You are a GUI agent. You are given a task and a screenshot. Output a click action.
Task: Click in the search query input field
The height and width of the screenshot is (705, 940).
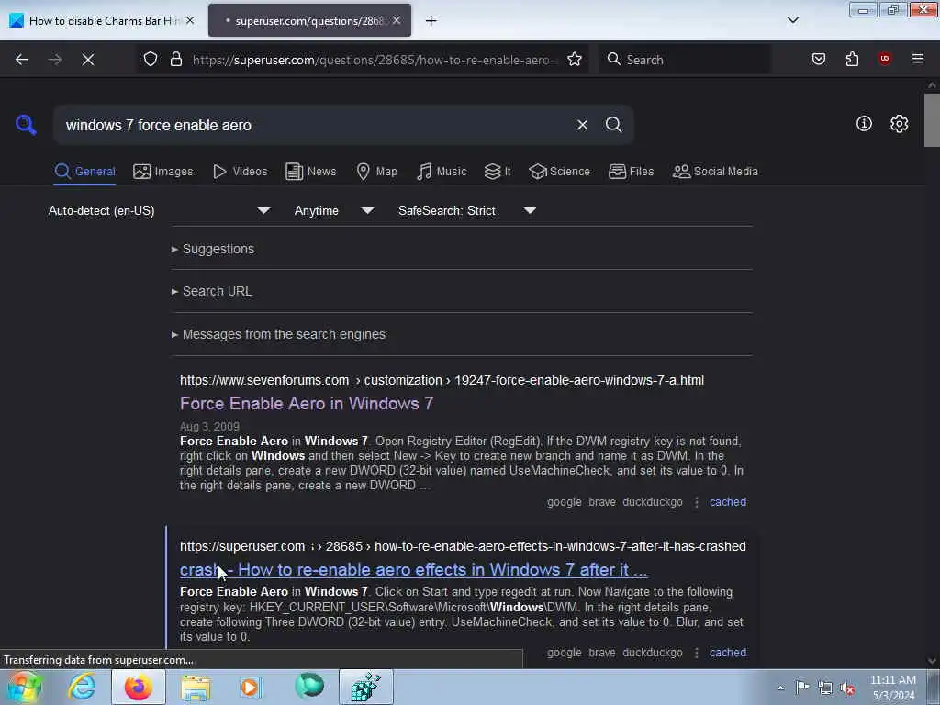tap(315, 125)
